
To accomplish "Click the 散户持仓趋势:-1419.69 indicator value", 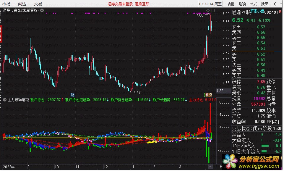I will 131,100.
